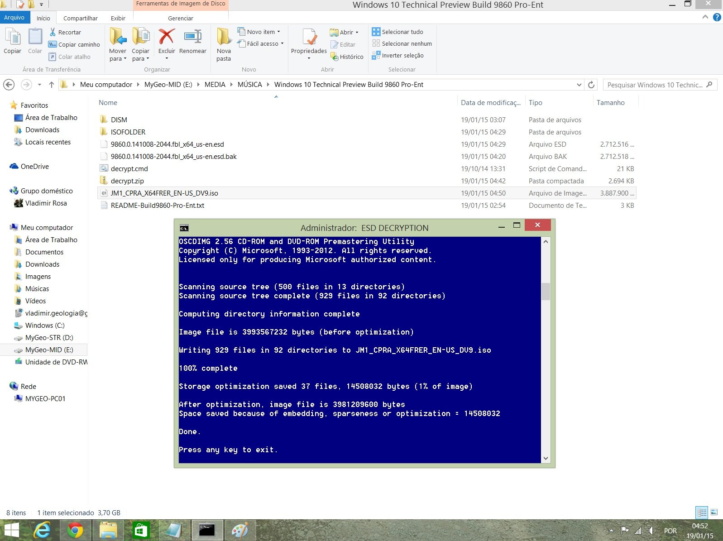The width and height of the screenshot is (723, 541).
Task: Open the Gerenciar ribbon tab
Action: 181,18
